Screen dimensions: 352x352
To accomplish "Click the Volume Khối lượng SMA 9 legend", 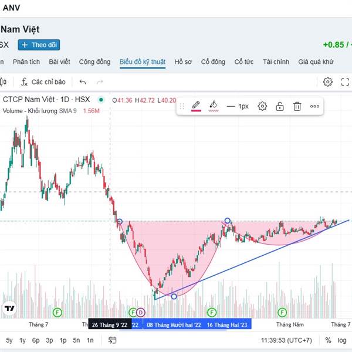I will 39,111.
